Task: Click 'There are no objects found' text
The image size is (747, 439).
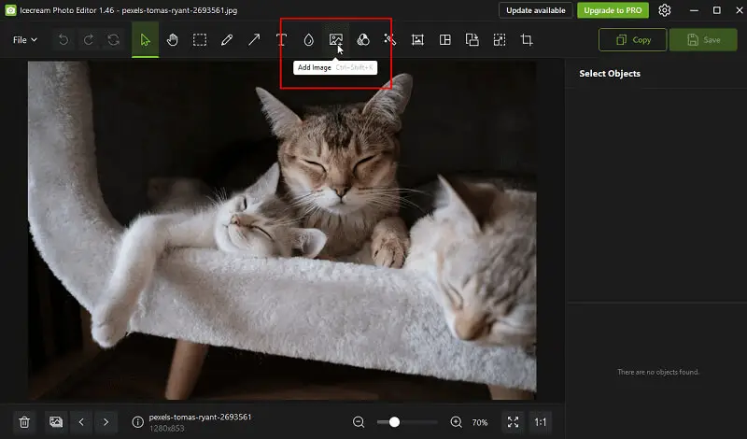Action: pos(658,373)
